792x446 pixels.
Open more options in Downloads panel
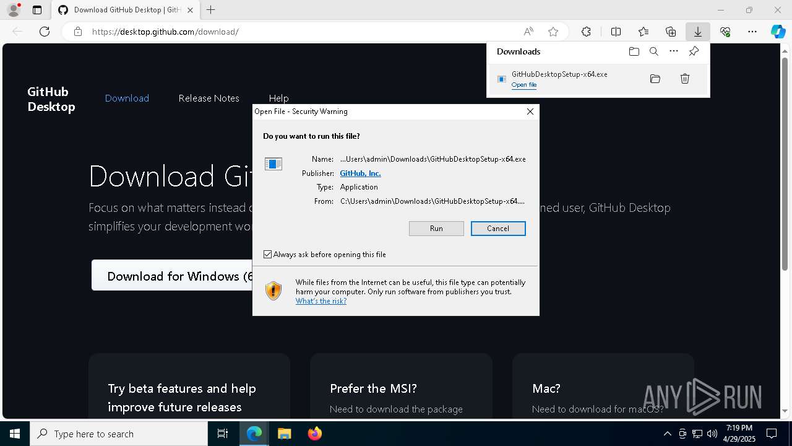674,51
